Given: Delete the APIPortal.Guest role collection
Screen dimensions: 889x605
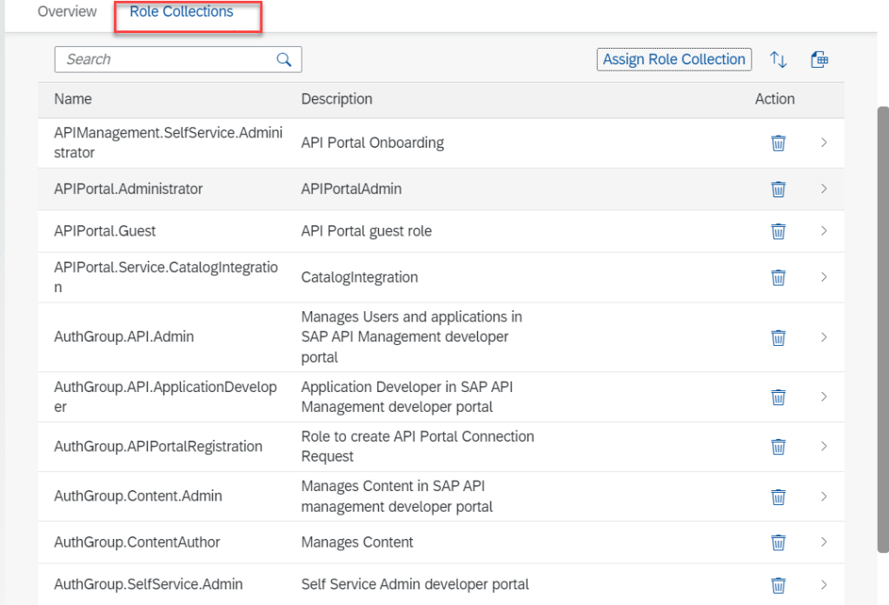Looking at the screenshot, I should [778, 231].
